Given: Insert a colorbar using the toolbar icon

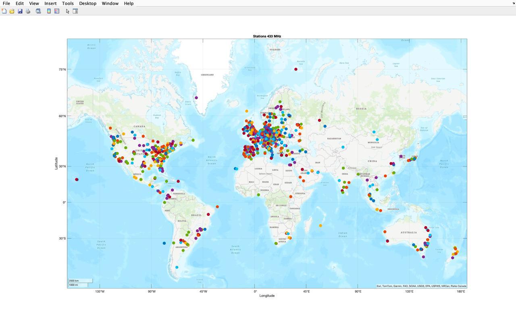Looking at the screenshot, I should [49, 11].
